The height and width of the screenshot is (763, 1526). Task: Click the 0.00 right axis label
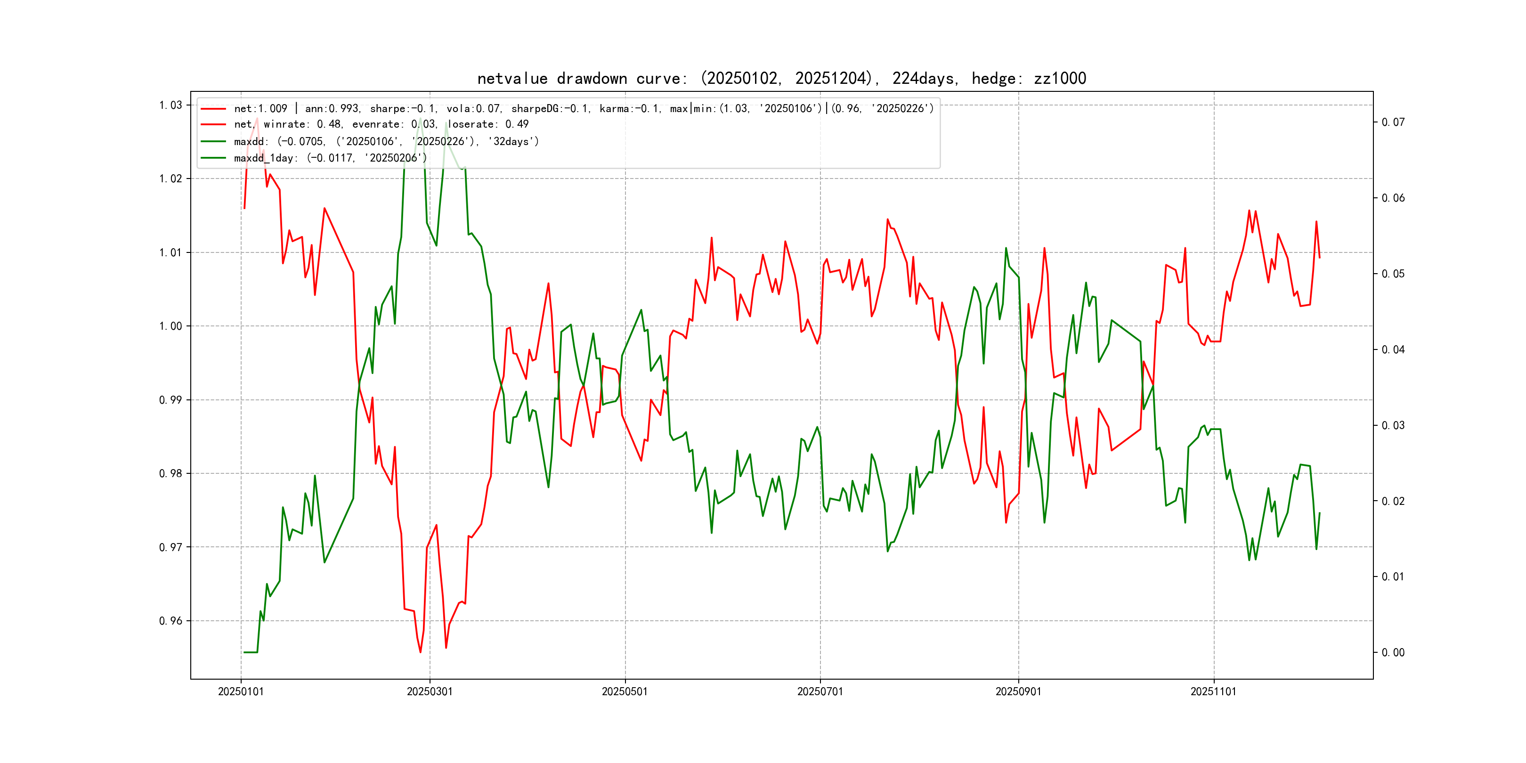point(1393,653)
